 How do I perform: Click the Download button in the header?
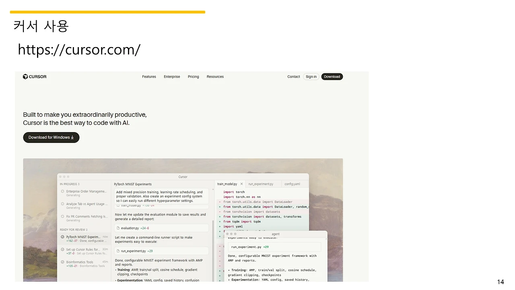coord(332,77)
